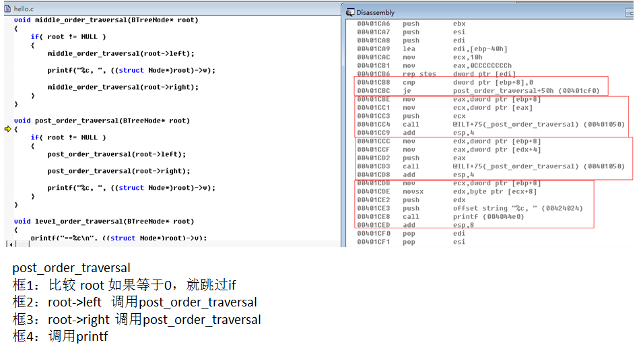Select disassembly row 00401CCF mov eax,dword ptr [edx+4]
This screenshot has width=643, height=359.
[449, 150]
